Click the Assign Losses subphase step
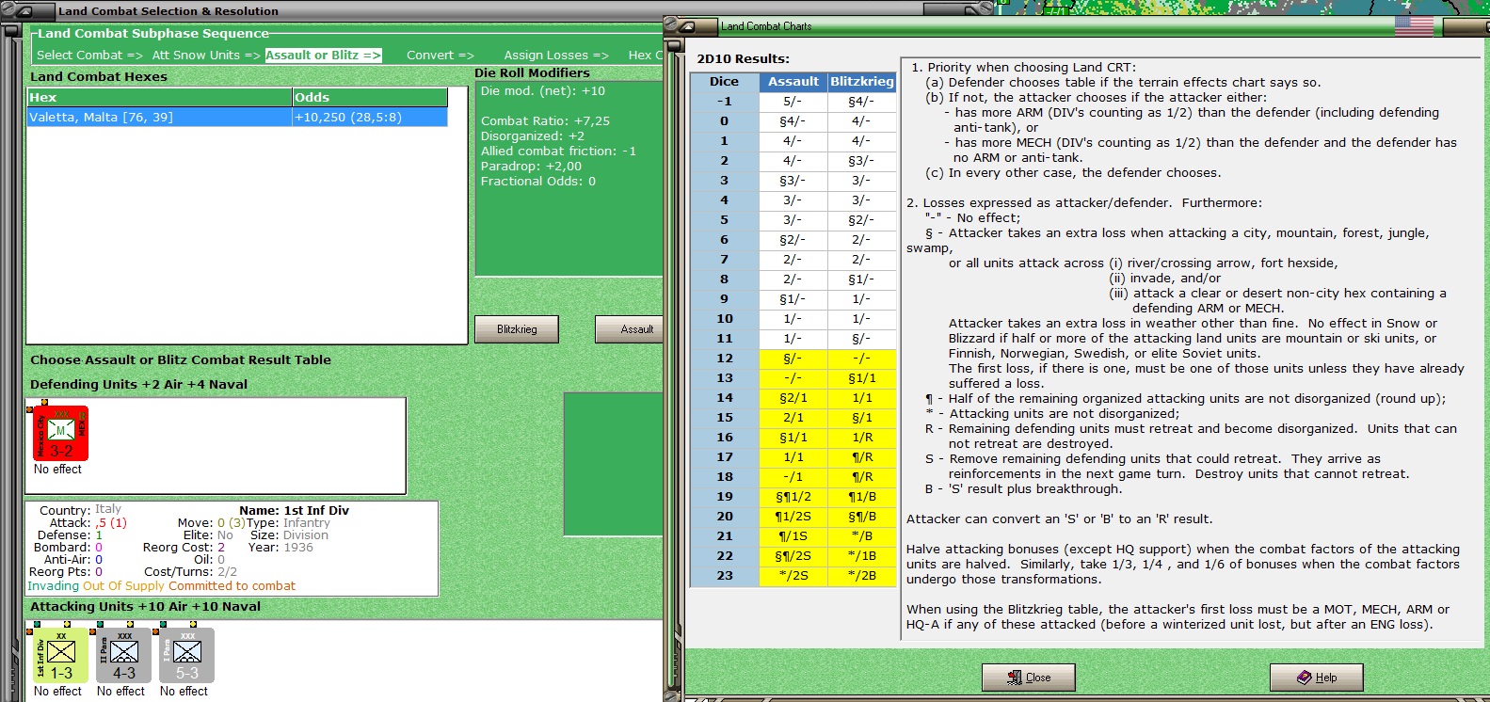The width and height of the screenshot is (1490, 702). click(x=556, y=56)
